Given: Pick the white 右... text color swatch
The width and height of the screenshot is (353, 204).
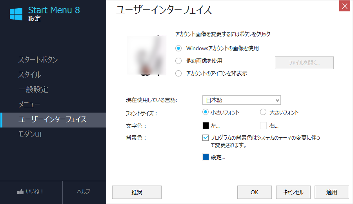Looking at the screenshot, I should [263, 126].
